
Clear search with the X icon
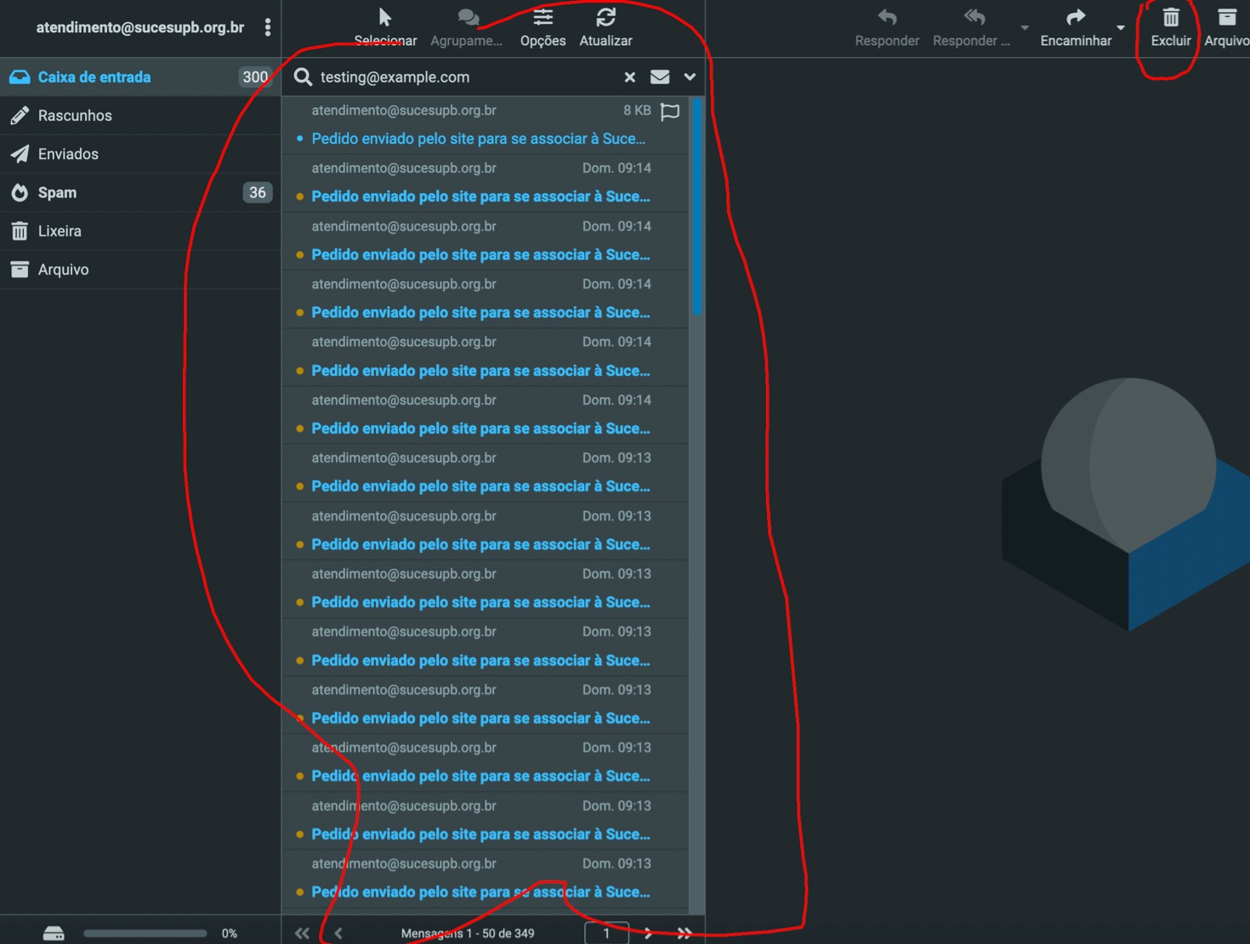(629, 77)
